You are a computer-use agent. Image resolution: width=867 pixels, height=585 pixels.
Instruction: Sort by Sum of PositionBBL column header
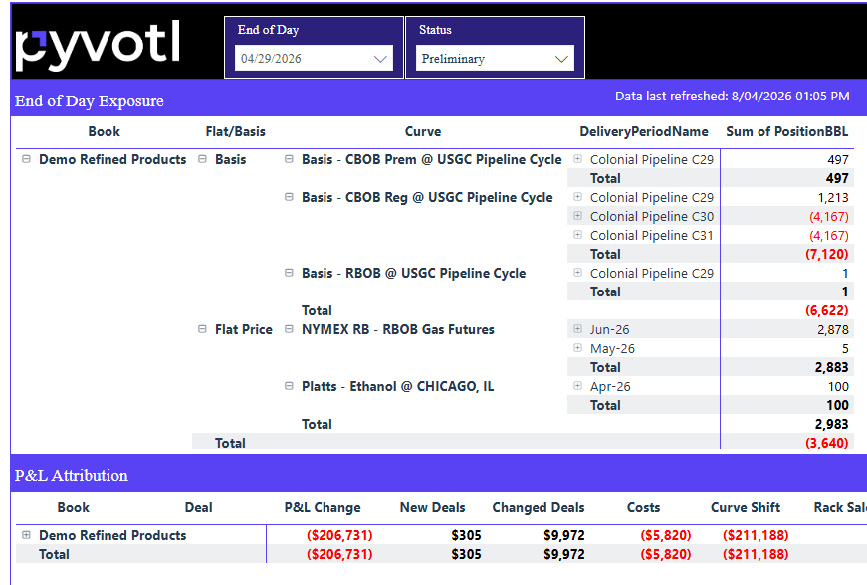[786, 132]
